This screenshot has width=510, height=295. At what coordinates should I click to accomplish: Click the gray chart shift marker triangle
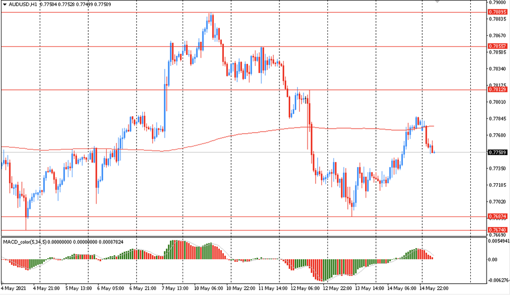point(437,2)
